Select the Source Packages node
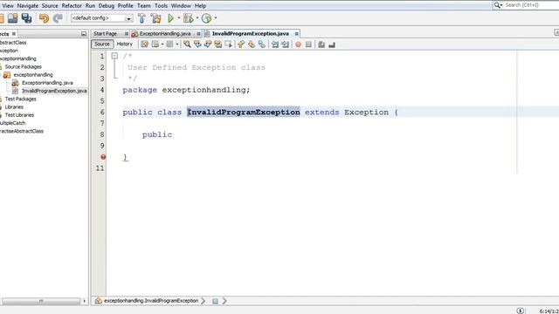 [24, 66]
